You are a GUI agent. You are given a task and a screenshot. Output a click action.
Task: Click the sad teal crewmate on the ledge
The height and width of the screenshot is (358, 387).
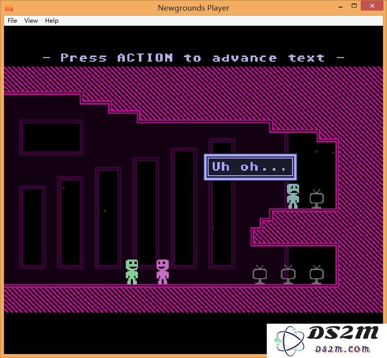coord(293,196)
